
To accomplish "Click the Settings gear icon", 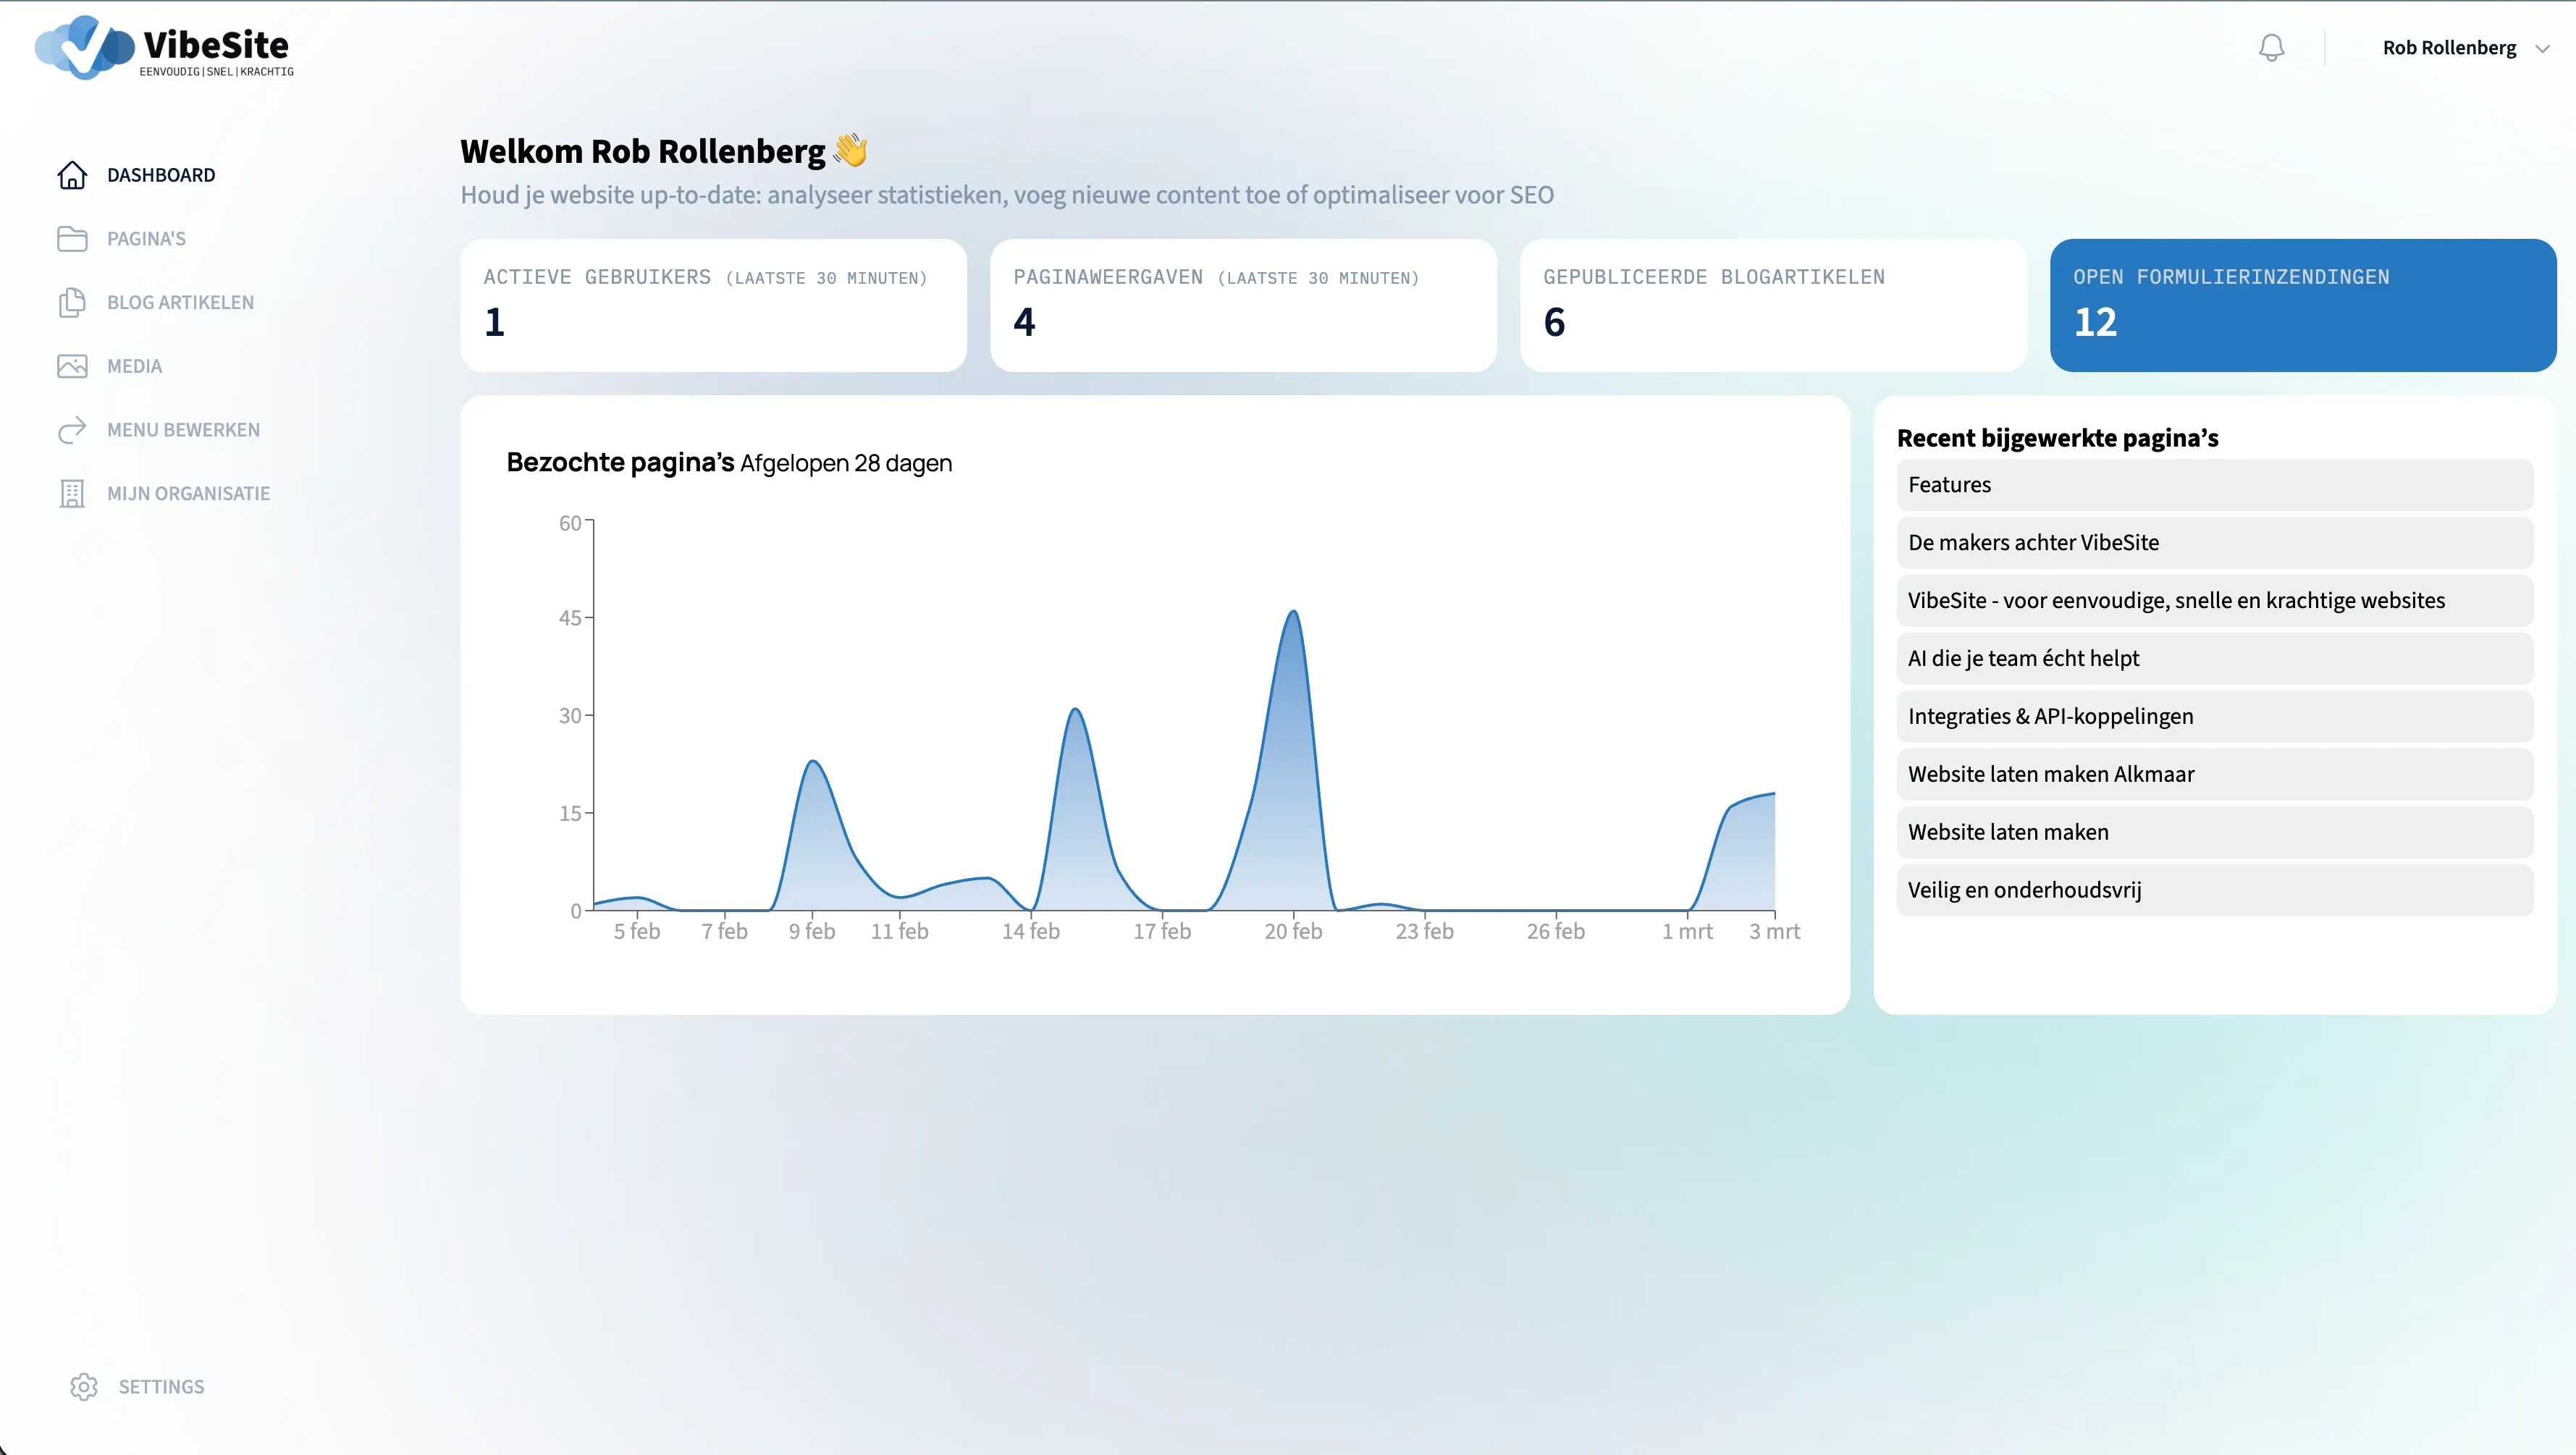I will coord(84,1386).
